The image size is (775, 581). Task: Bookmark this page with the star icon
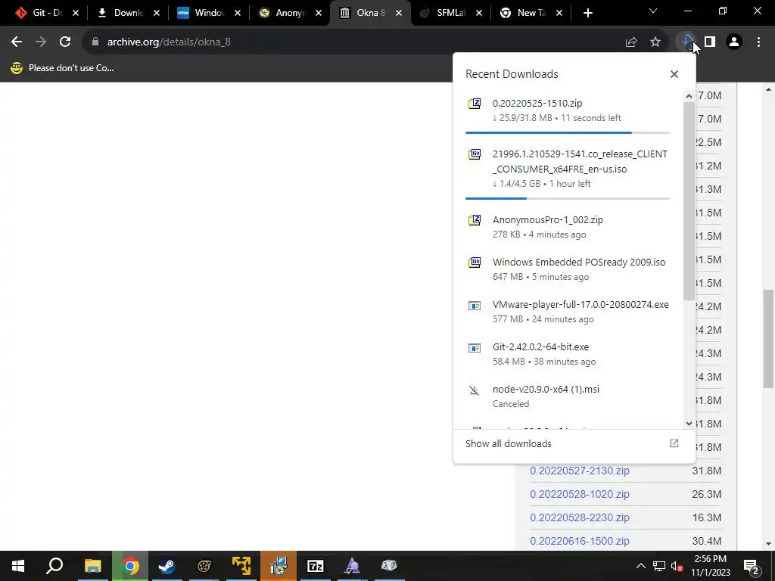point(655,42)
